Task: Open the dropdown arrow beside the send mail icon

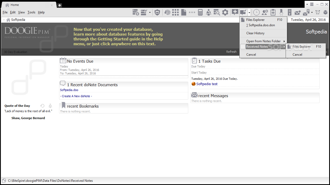Action: (x=312, y=12)
